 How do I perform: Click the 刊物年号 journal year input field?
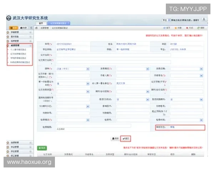click(x=73, y=113)
